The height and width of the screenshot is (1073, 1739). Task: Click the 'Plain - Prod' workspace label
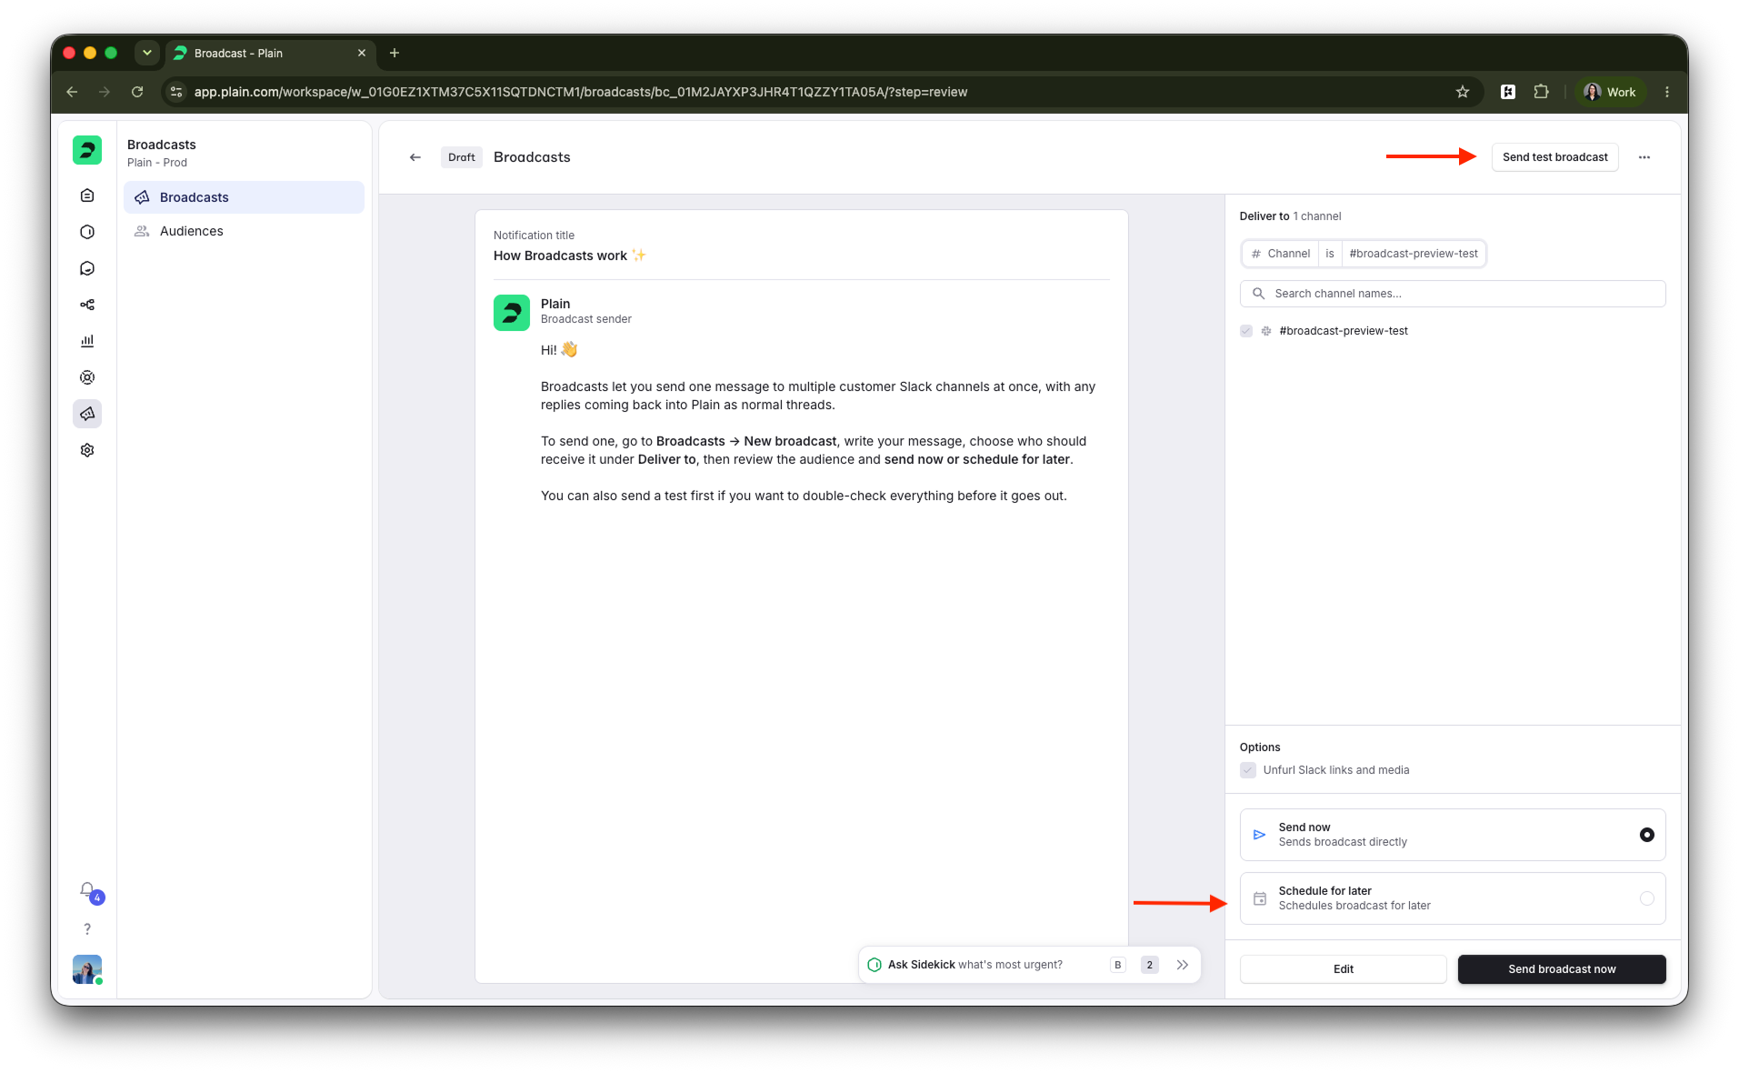[157, 163]
